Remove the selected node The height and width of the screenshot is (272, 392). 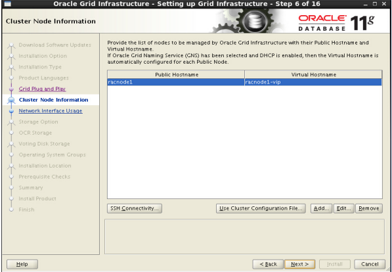pyautogui.click(x=369, y=208)
